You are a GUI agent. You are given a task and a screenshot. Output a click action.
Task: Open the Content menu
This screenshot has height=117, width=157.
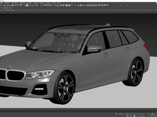click(x=42, y=3)
